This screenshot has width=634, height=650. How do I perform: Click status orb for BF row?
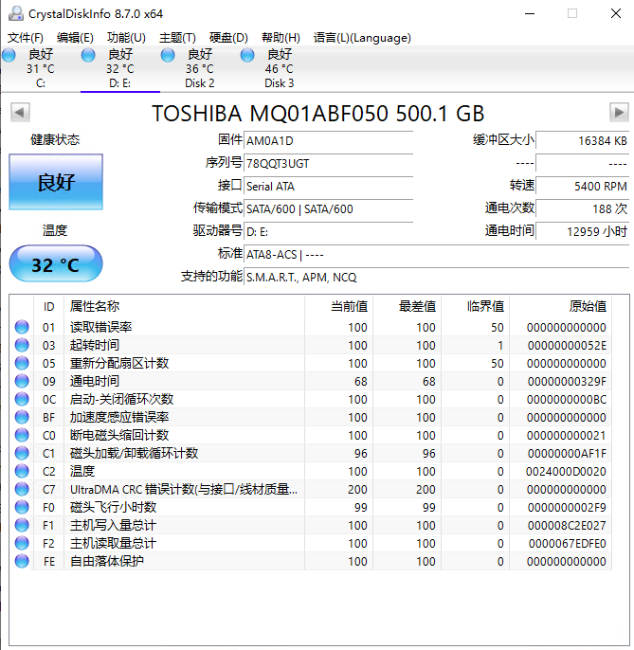point(22,417)
